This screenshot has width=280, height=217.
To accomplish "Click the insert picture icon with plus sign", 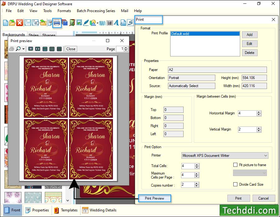I will (79, 23).
